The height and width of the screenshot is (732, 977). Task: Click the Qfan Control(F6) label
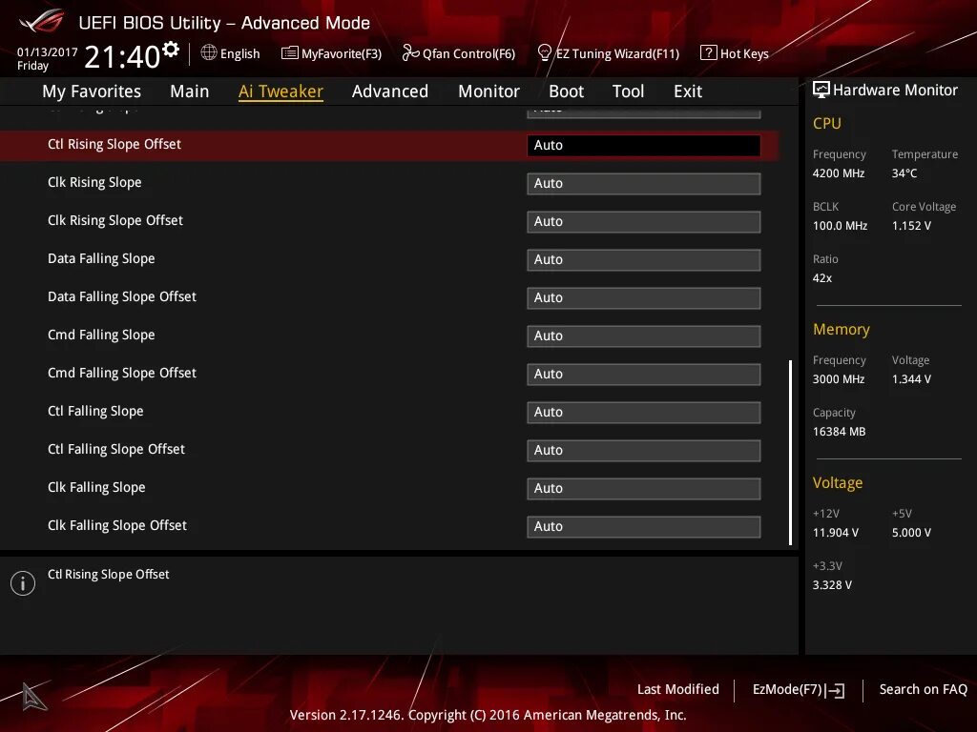pos(468,53)
